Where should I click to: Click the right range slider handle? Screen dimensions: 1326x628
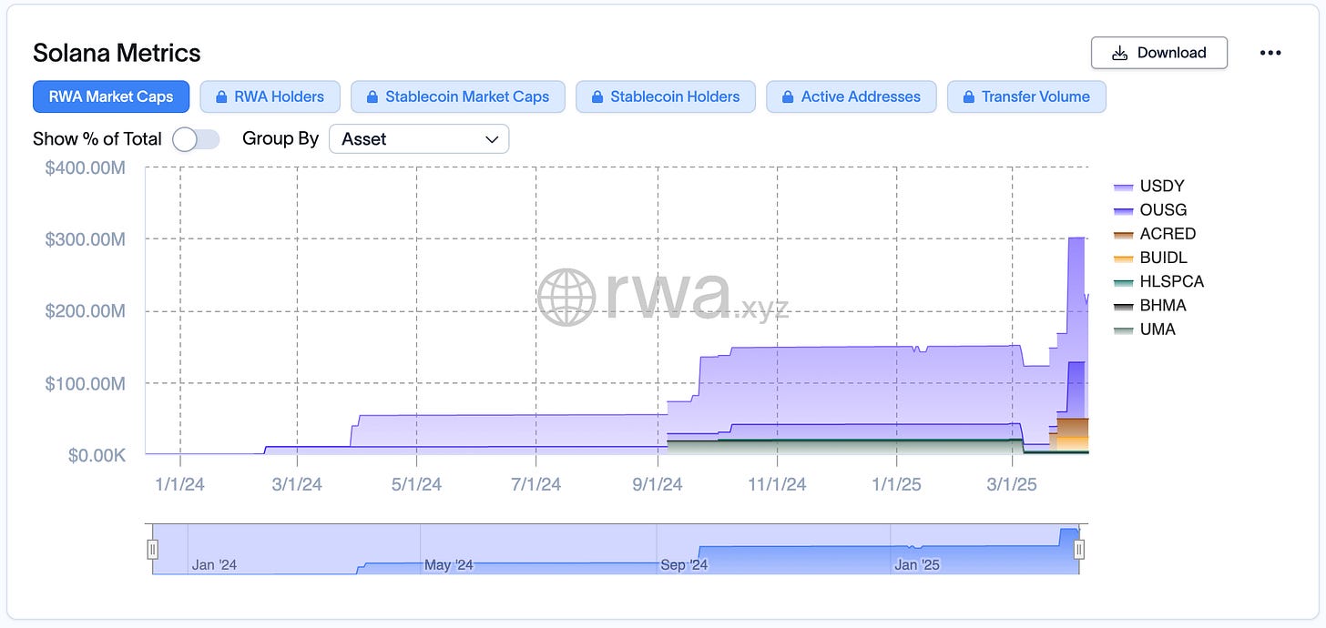(1079, 549)
